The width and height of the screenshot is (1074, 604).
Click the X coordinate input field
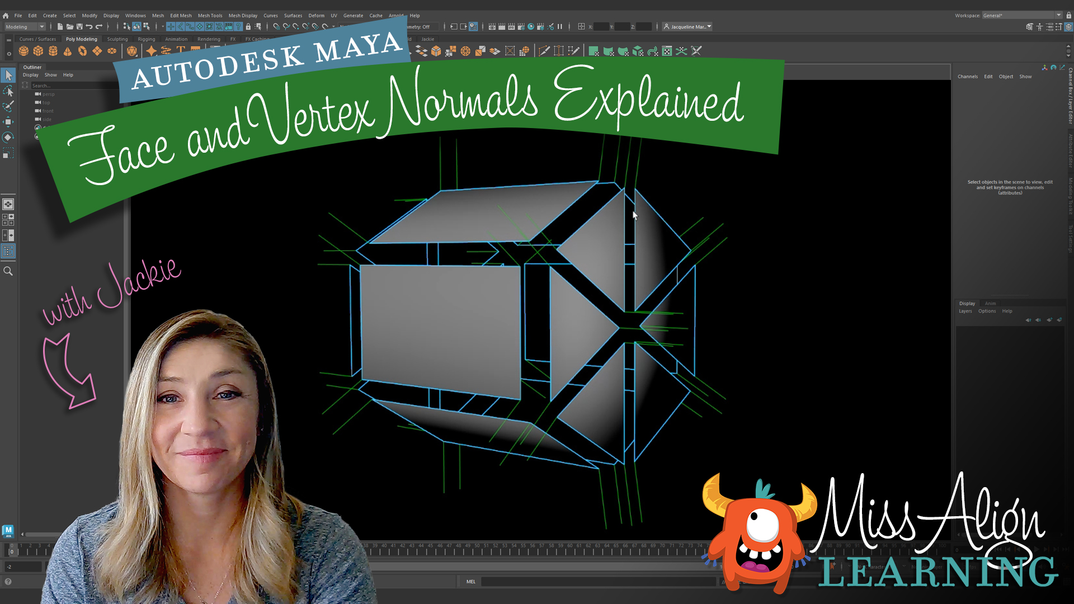tap(601, 27)
